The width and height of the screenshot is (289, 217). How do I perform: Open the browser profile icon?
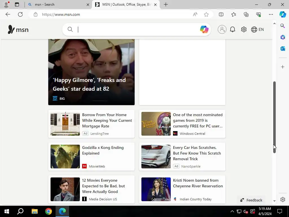click(x=6, y=5)
